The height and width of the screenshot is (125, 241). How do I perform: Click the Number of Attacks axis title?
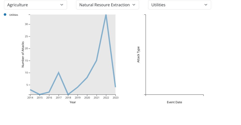[23, 54]
